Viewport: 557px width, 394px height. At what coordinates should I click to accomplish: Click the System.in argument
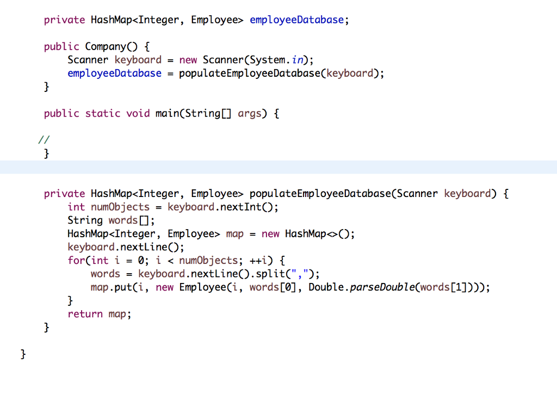pyautogui.click(x=276, y=60)
